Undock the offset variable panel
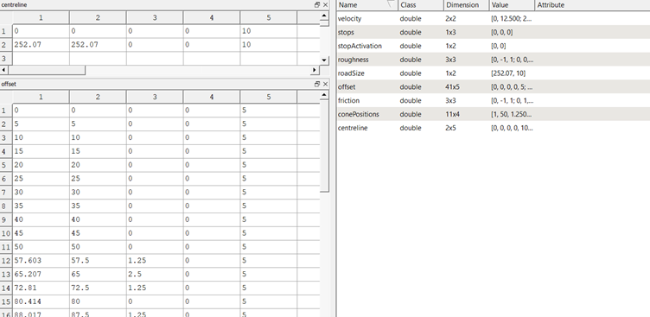 click(x=317, y=84)
